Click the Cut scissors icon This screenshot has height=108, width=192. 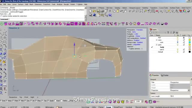click(110, 11)
